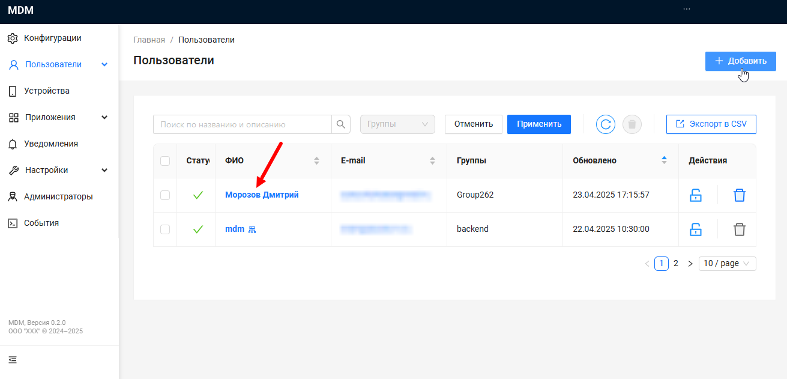Click the lock icon for Морозов Дмитрий
The image size is (787, 379).
click(x=696, y=195)
